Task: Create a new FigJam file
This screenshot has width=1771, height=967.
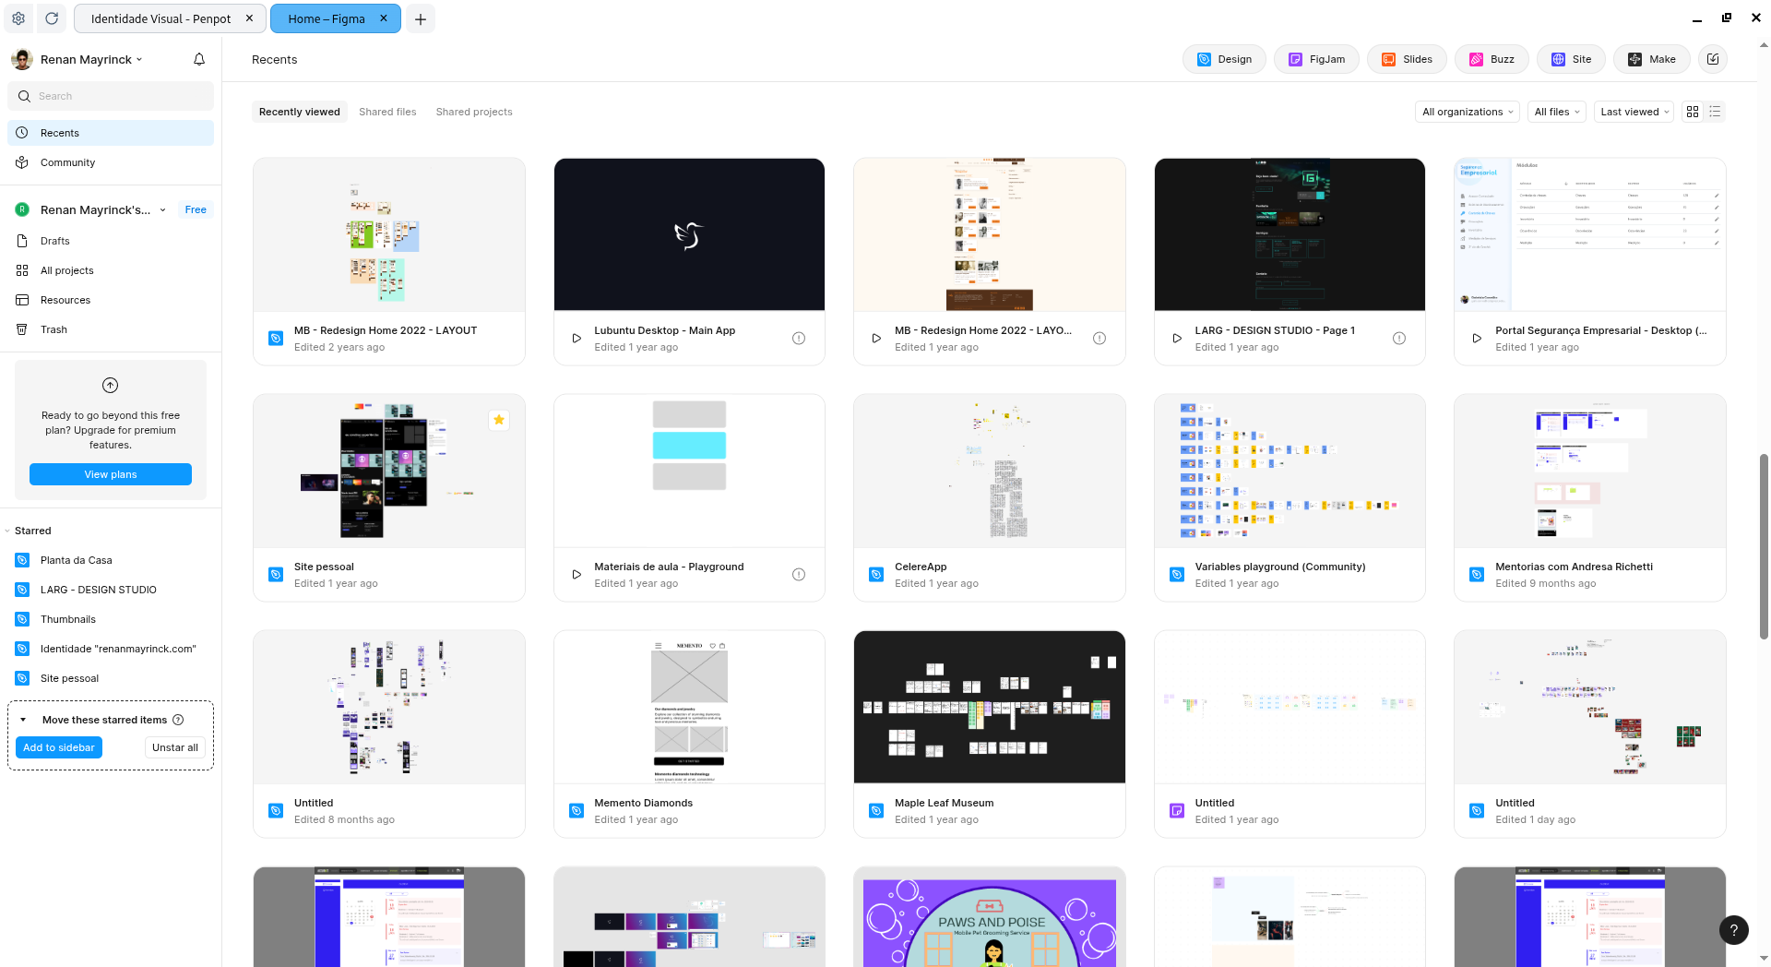Action: pos(1316,59)
